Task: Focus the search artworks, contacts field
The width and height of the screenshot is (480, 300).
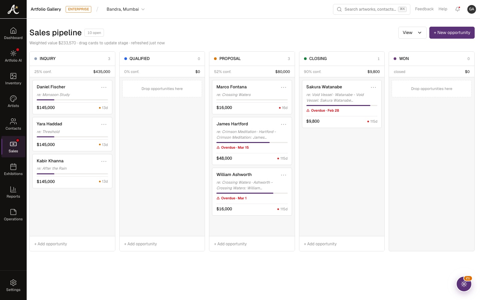Action: click(372, 9)
